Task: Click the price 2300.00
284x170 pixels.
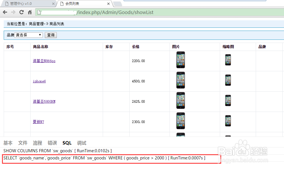Action: pos(138,122)
